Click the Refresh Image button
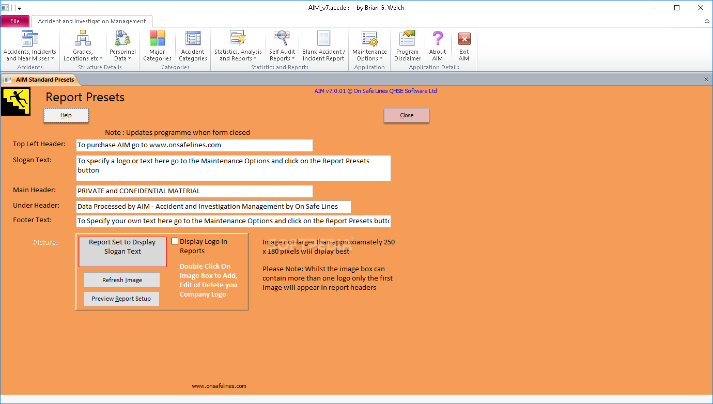The image size is (713, 404). pos(122,280)
